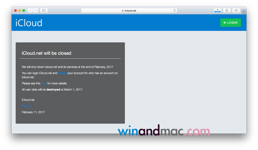Click the "Tong Lei" author link
The image size is (258, 150).
point(27,106)
